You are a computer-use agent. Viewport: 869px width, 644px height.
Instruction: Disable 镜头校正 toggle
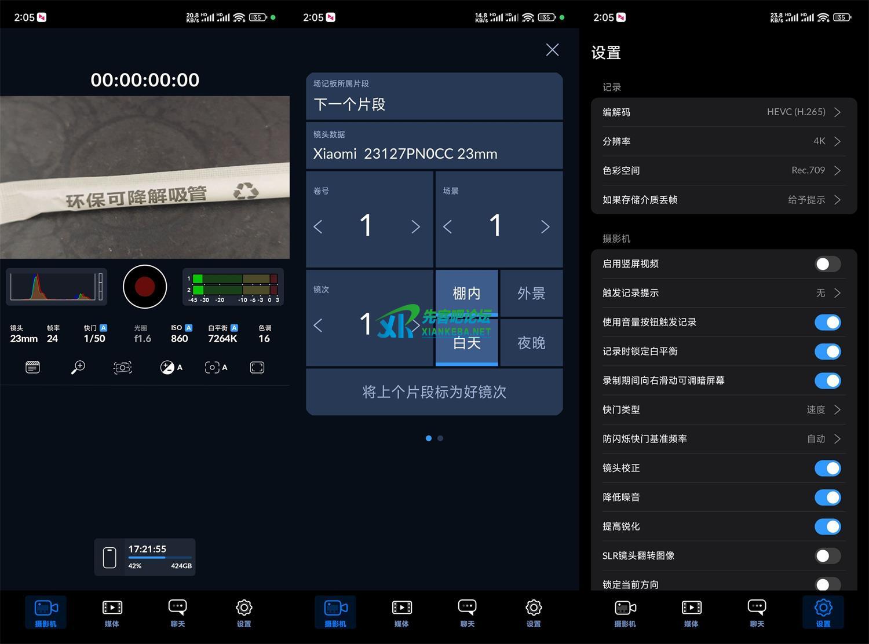click(827, 468)
